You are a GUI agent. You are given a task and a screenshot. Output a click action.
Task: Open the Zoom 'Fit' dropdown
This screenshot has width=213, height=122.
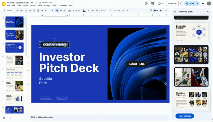[49, 10]
